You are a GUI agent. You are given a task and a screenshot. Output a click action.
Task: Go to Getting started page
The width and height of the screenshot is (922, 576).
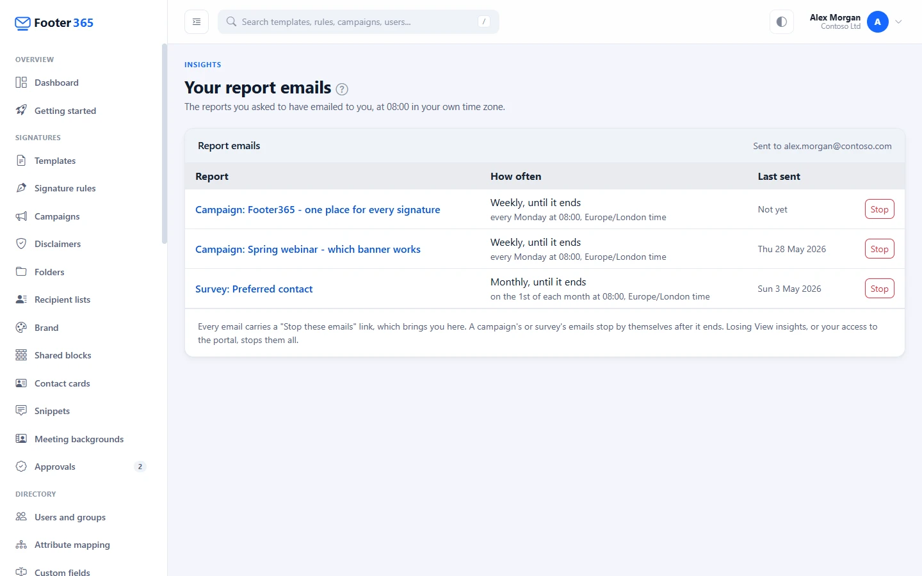pyautogui.click(x=81, y=110)
